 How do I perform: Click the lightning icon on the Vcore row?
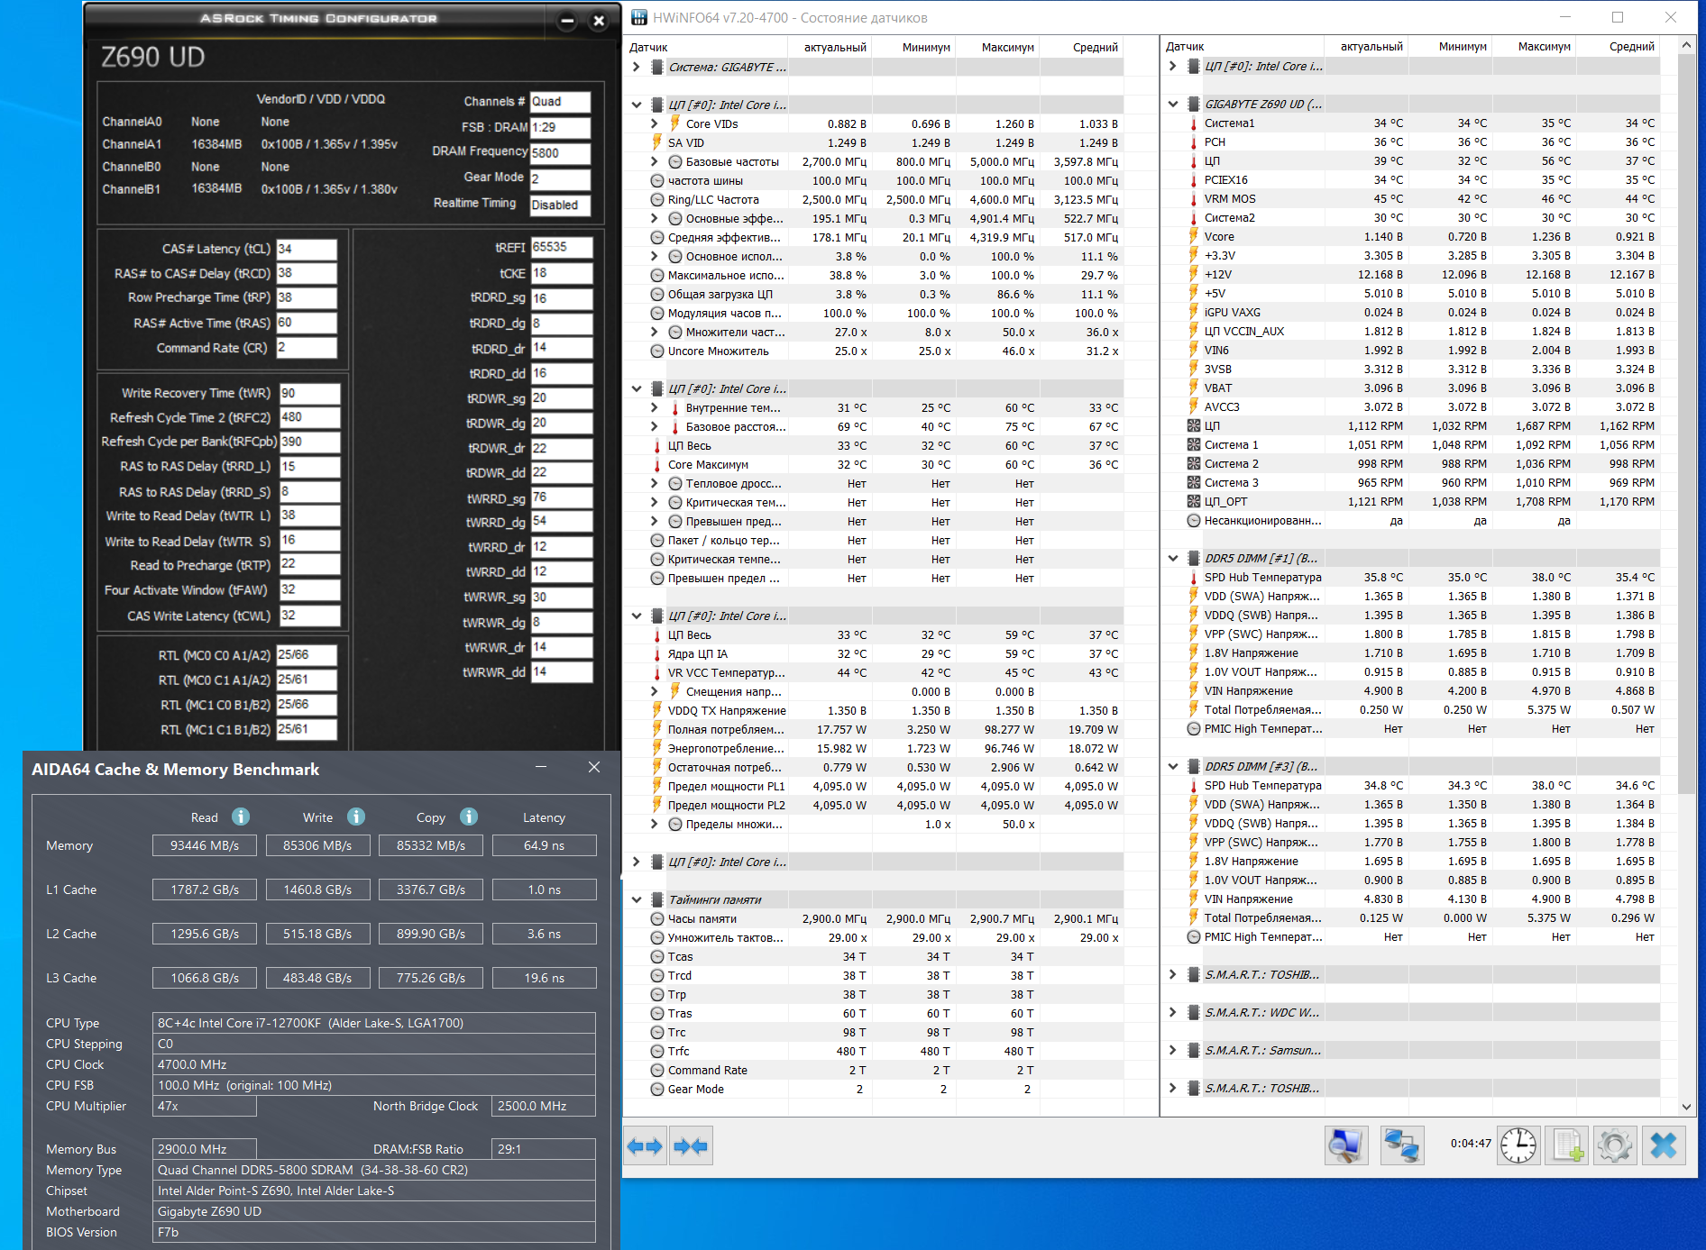click(x=1194, y=236)
